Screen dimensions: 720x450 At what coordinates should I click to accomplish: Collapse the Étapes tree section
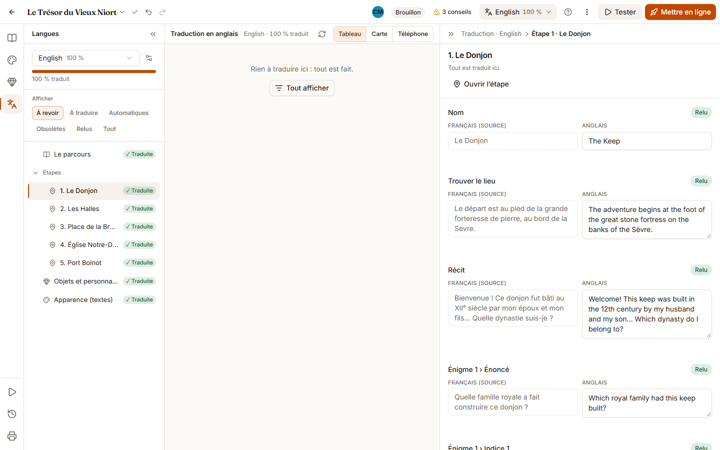coord(35,172)
